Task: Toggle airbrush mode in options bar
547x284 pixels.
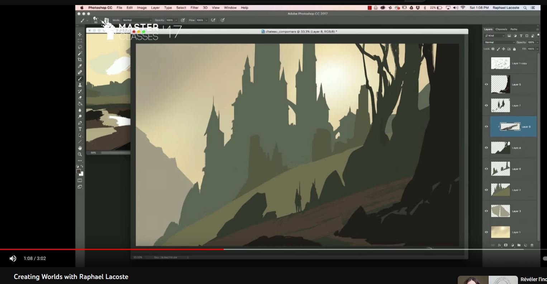Action: (x=213, y=20)
